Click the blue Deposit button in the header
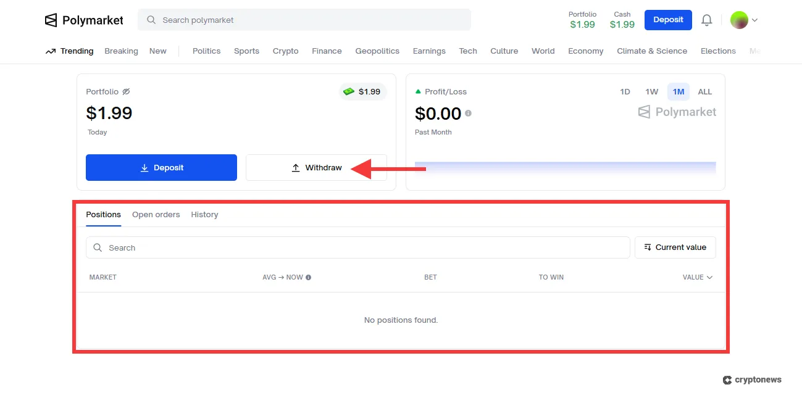Viewport: 802px width, 403px height. 668,20
